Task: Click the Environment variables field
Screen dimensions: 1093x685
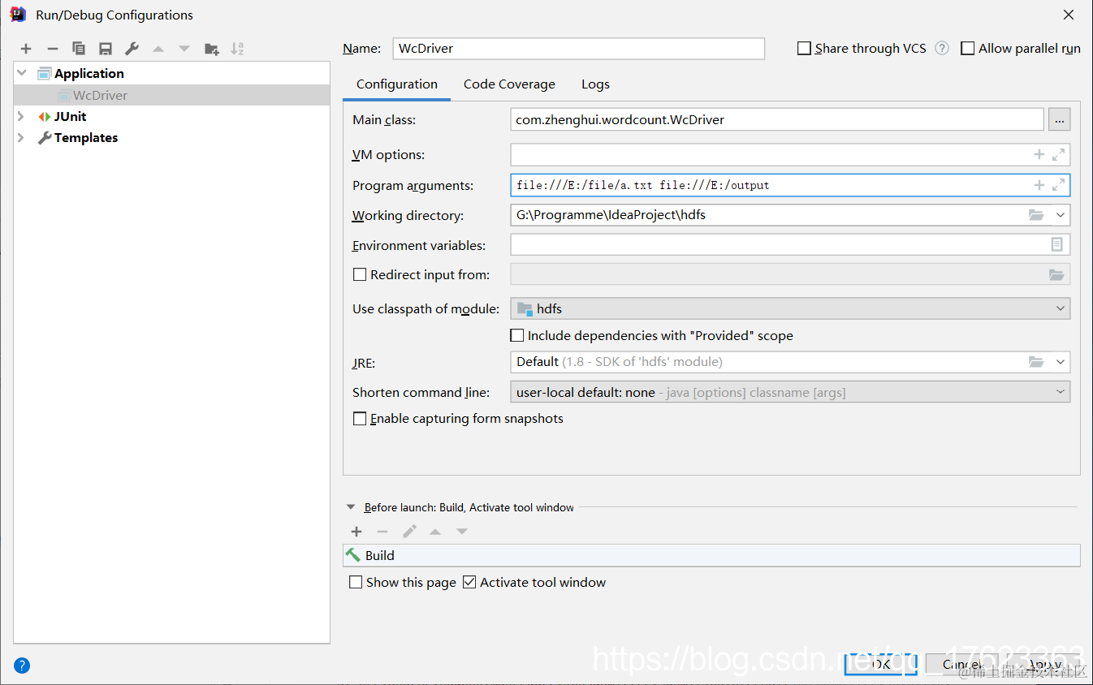Action: pyautogui.click(x=790, y=244)
